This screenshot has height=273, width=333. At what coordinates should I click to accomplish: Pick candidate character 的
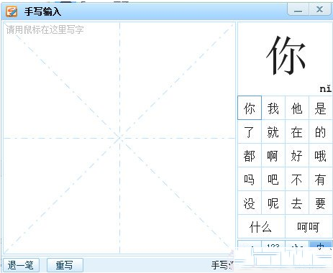click(321, 132)
